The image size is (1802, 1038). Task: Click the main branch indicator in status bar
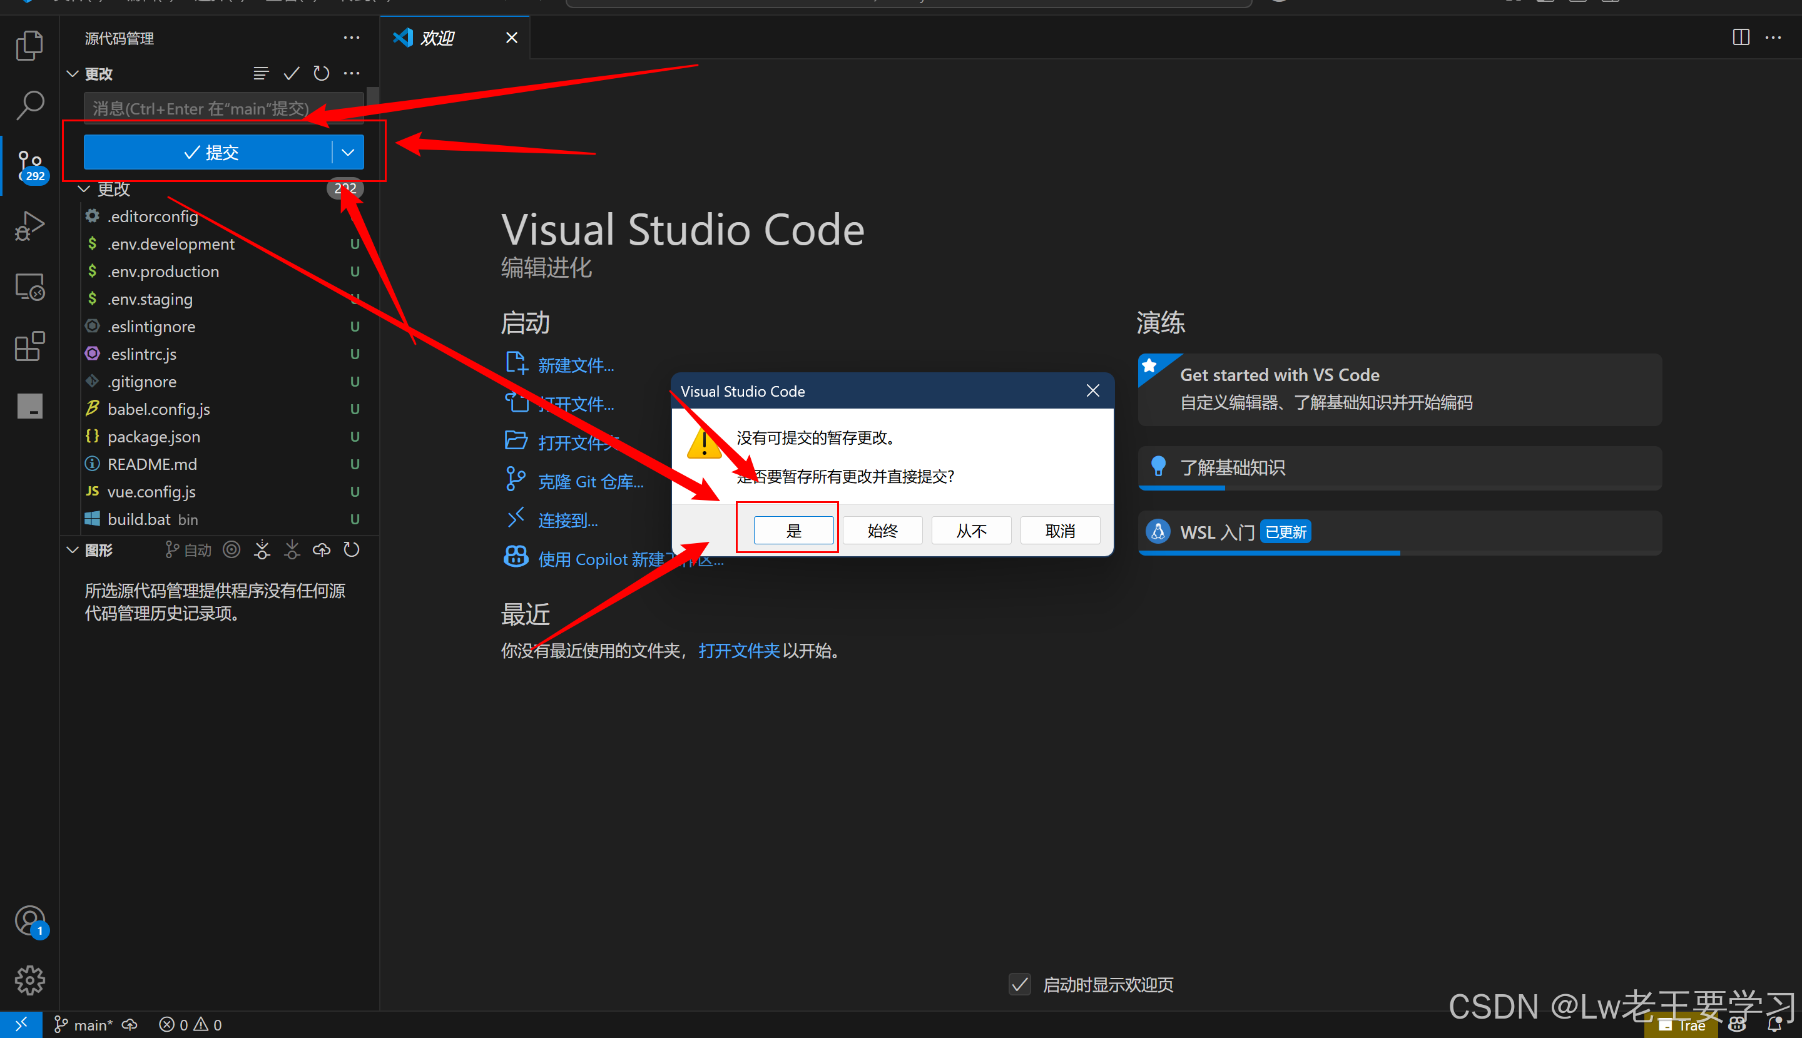86,1024
